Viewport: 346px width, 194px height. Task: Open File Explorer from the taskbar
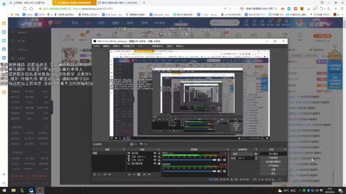[13, 191]
